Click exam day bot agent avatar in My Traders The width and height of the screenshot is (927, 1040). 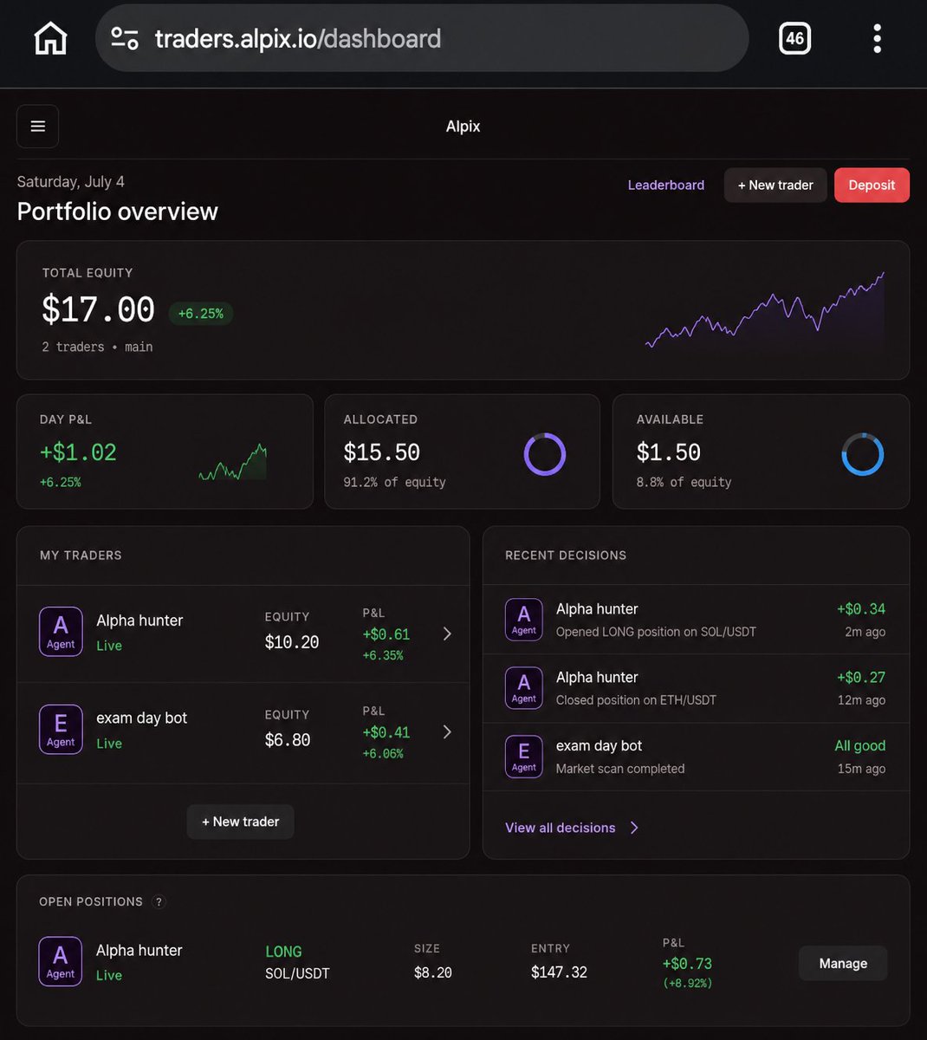click(61, 729)
